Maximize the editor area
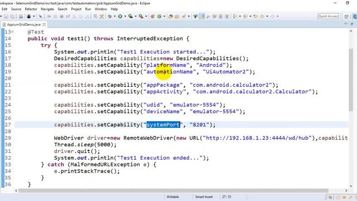 [352, 24]
